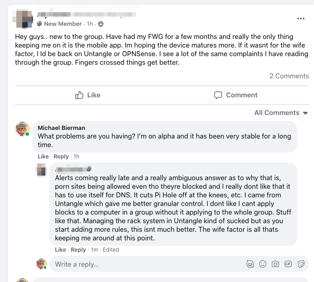Like Michael Bierman's comment
The image size is (314, 282).
coord(43,157)
